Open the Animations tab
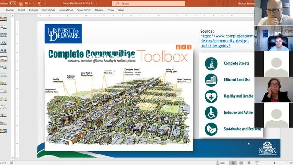The image size is (293, 165). (x=66, y=10)
